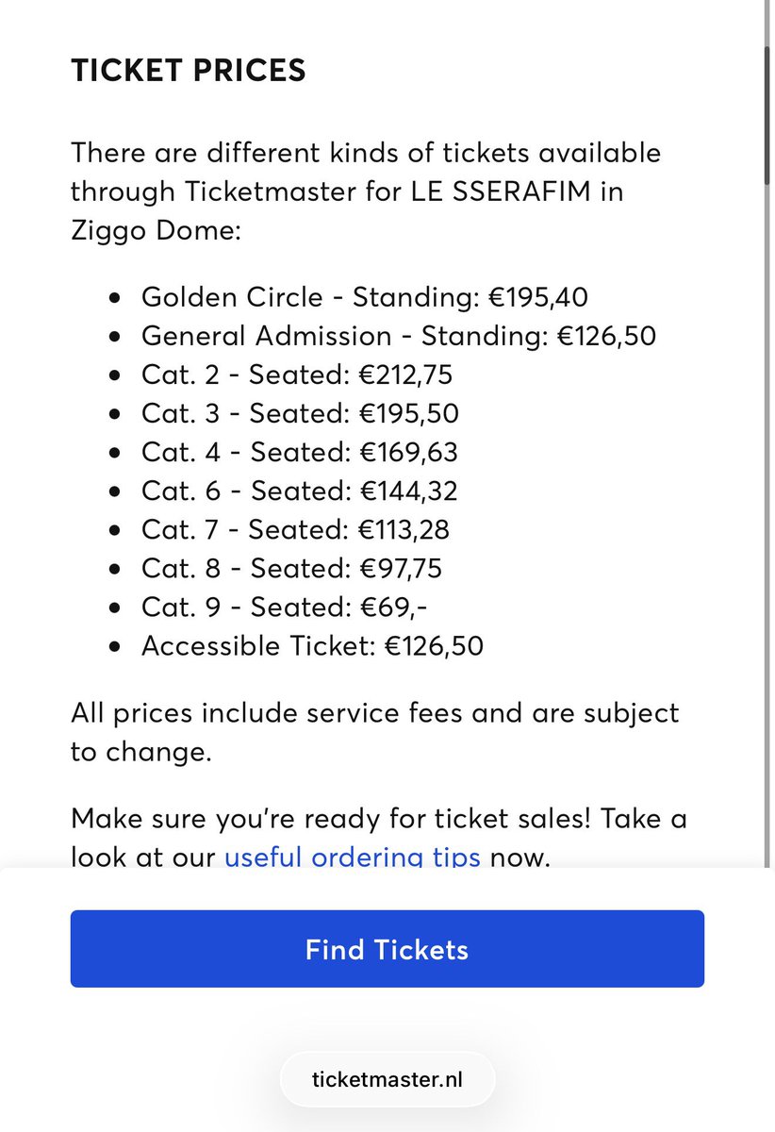The height and width of the screenshot is (1132, 775).
Task: Select the Cat. 9 Seated €69,- item
Action: point(285,607)
